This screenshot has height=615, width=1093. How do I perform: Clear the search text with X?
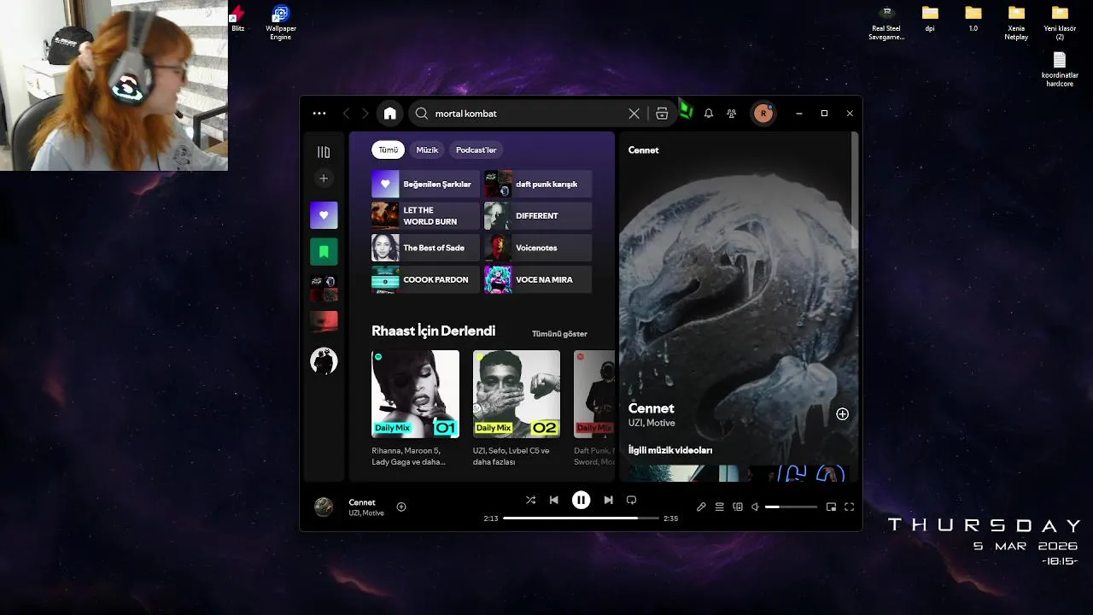(x=634, y=113)
